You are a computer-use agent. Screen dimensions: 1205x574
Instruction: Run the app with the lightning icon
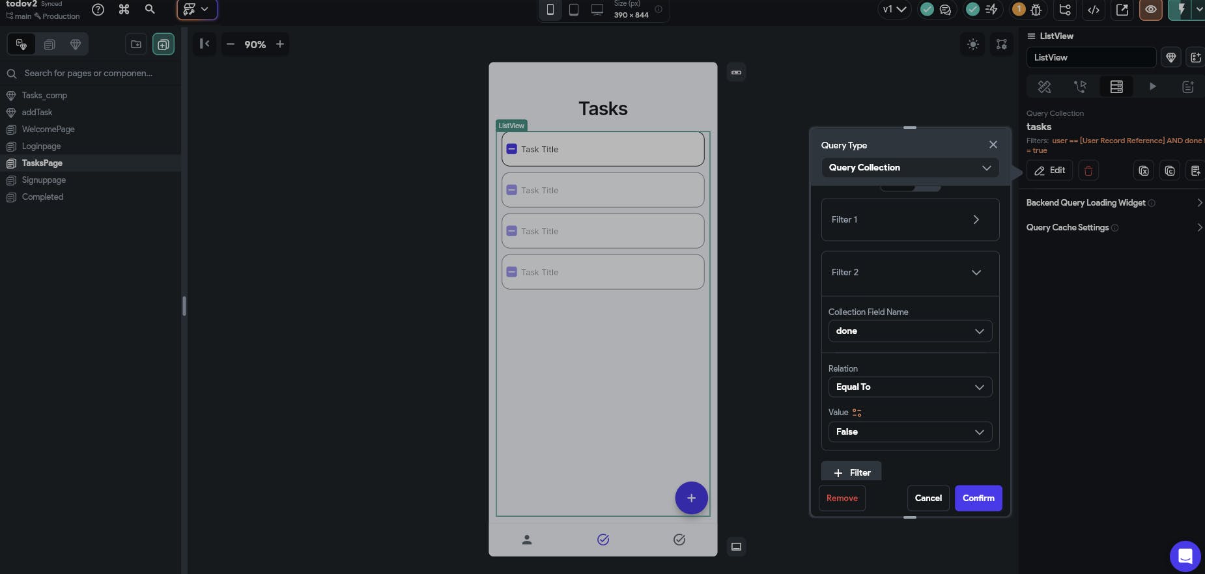click(1181, 9)
